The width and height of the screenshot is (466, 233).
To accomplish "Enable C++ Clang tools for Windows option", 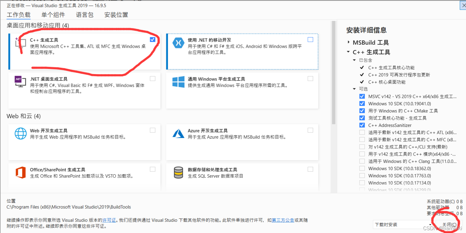I will 362,161.
